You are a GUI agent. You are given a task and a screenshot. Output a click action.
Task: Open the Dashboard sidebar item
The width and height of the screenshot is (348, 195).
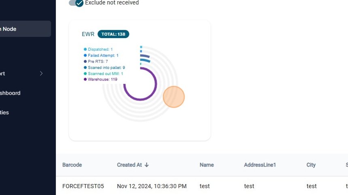tap(10, 93)
